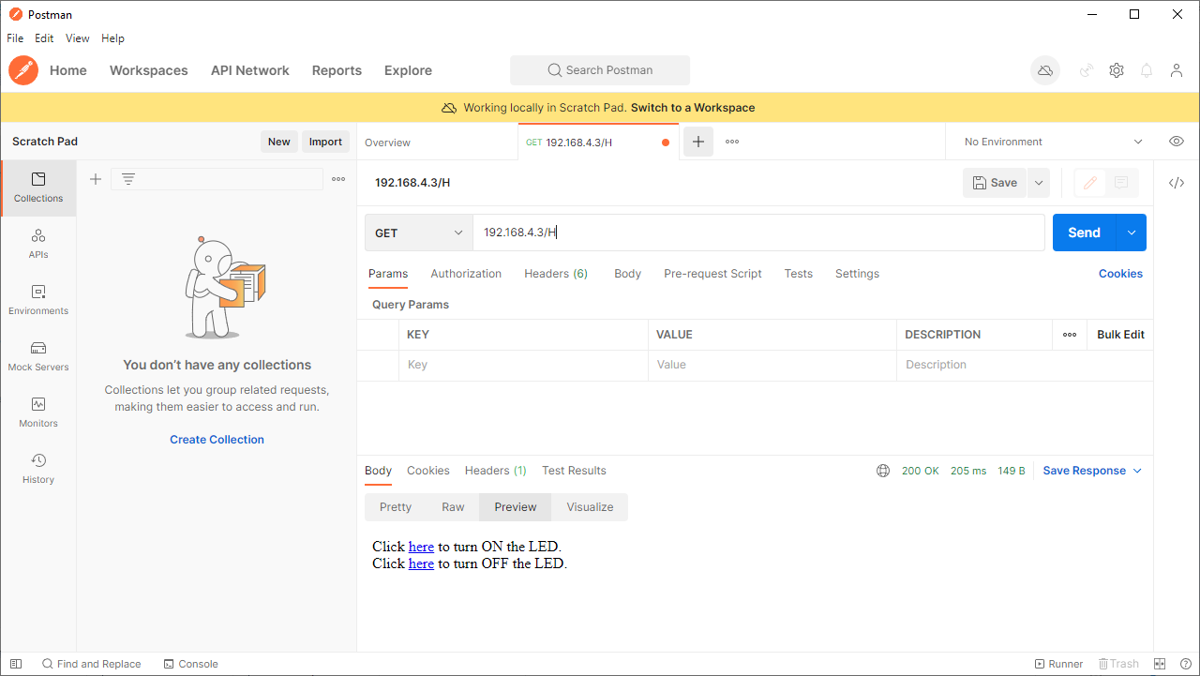Open user profile avatar icon
This screenshot has width=1200, height=676.
[x=1177, y=70]
